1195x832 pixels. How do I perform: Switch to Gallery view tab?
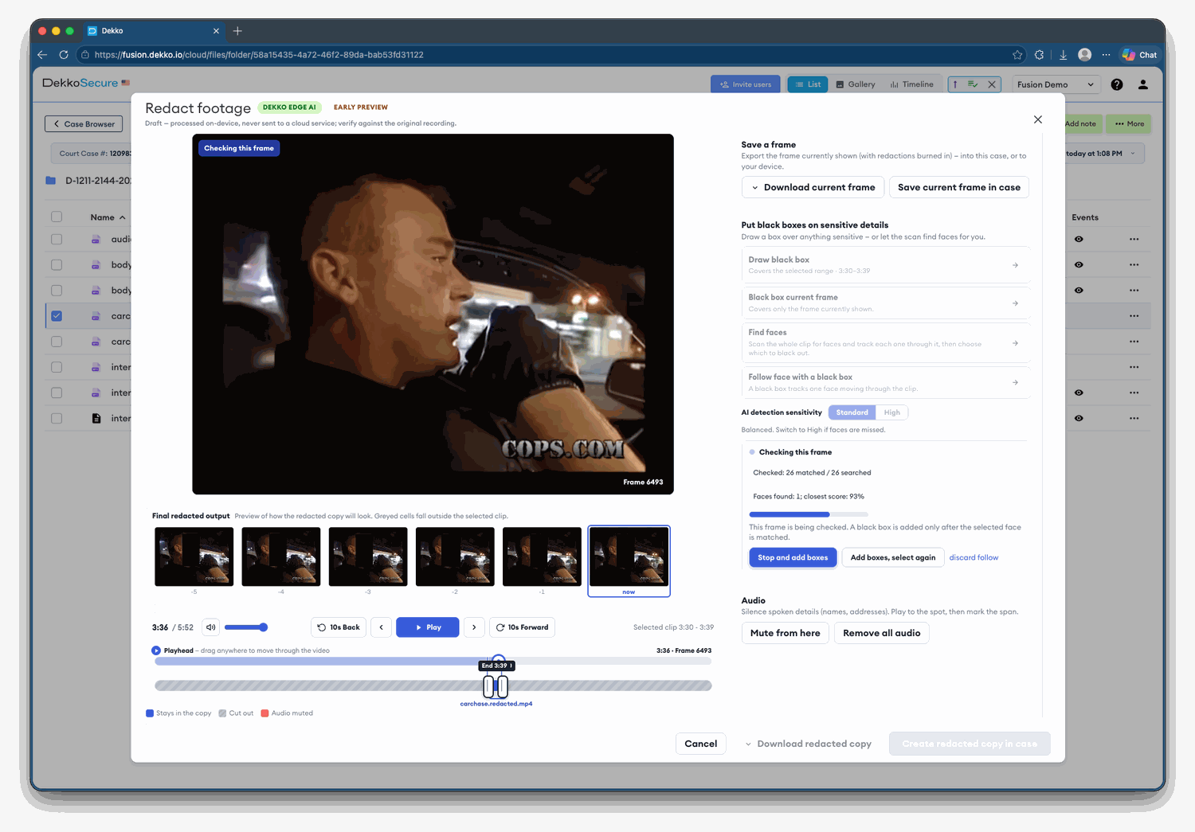(855, 84)
